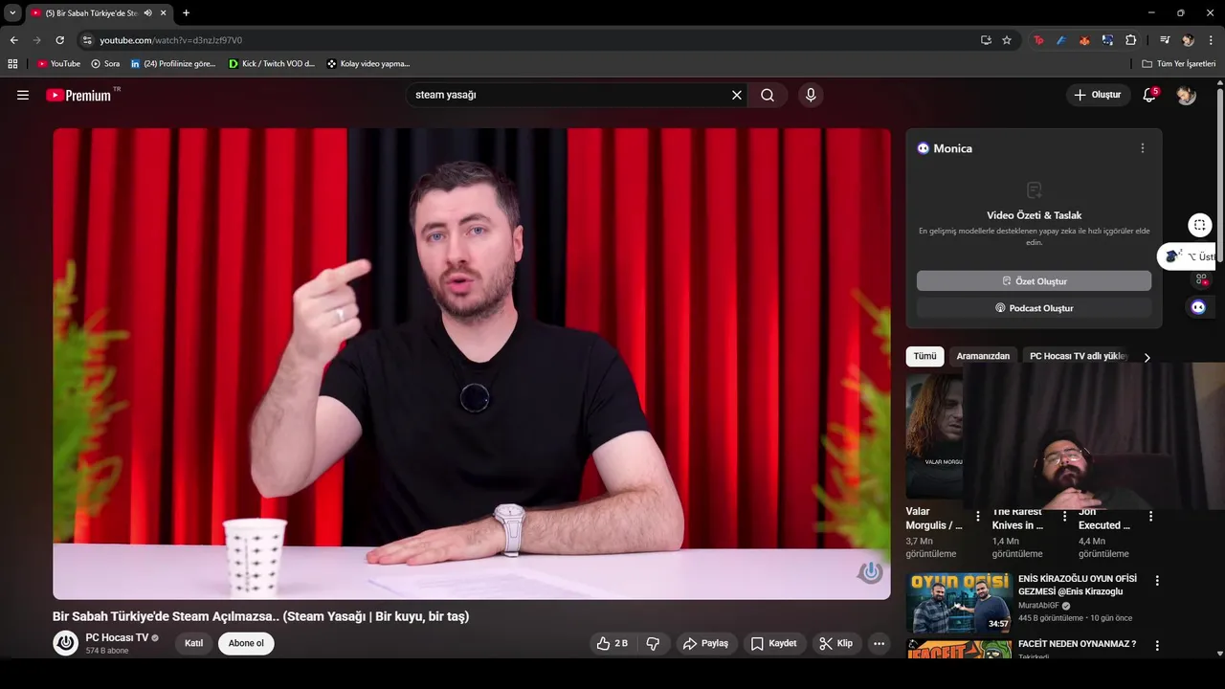This screenshot has height=689, width=1225.
Task: Click the Özet Oluştur button
Action: tap(1034, 281)
